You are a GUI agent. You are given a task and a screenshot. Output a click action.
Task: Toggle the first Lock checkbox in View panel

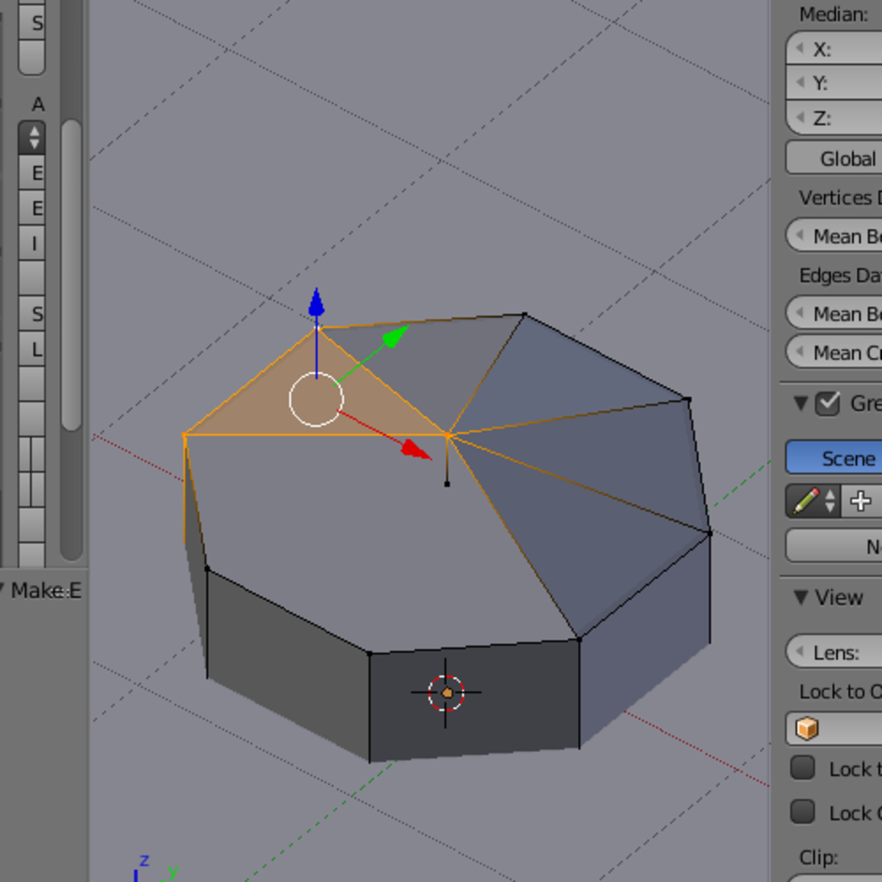pyautogui.click(x=802, y=768)
